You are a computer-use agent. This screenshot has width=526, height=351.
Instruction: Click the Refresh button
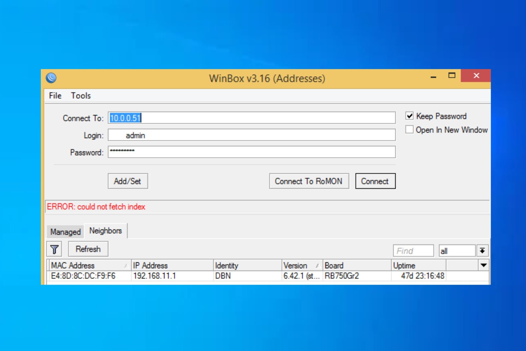coord(88,249)
